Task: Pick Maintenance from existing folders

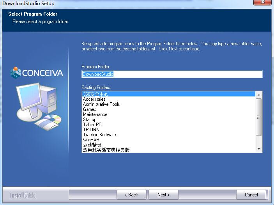Action: tap(95, 114)
